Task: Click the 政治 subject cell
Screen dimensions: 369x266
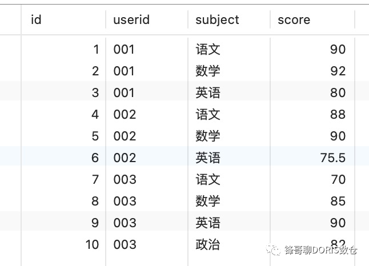Action: pyautogui.click(x=208, y=245)
